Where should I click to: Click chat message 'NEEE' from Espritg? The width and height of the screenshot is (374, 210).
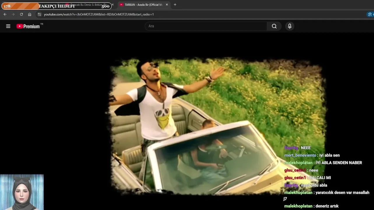point(306,148)
